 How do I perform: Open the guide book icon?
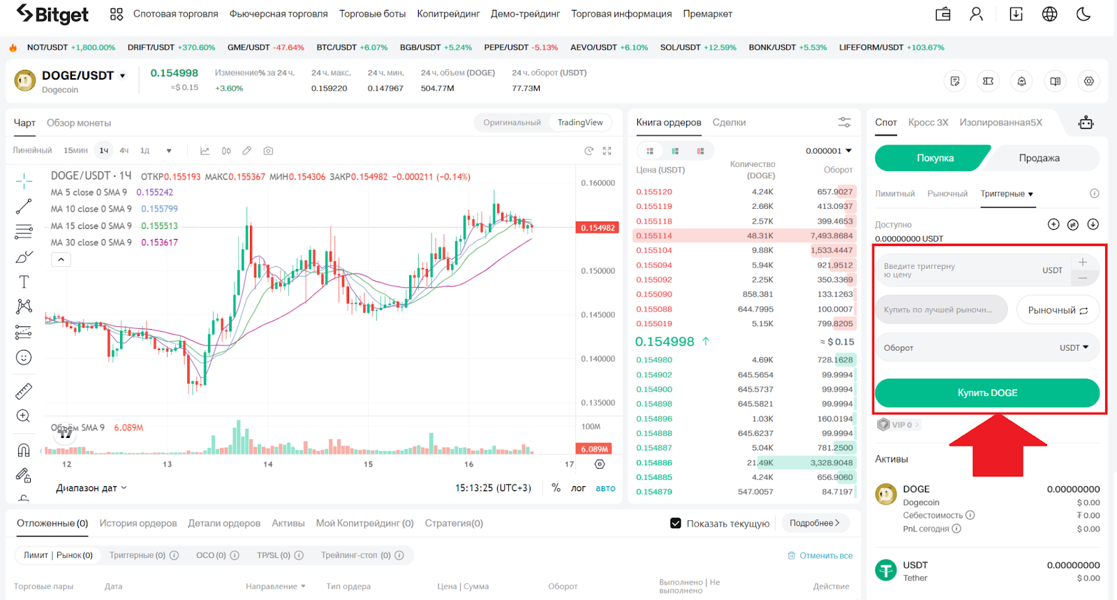[1055, 82]
